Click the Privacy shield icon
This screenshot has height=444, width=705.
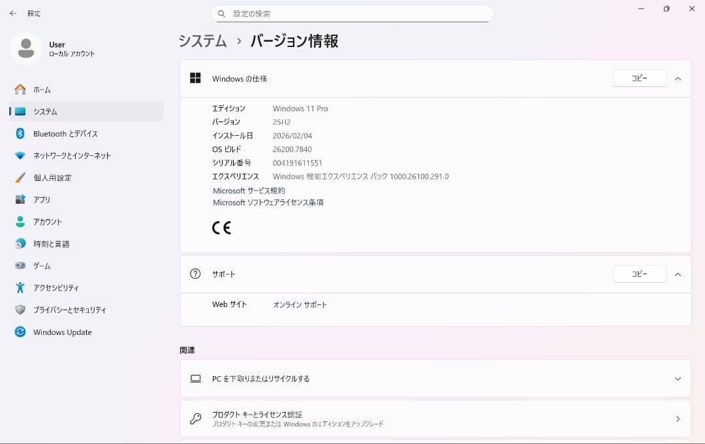coord(20,309)
